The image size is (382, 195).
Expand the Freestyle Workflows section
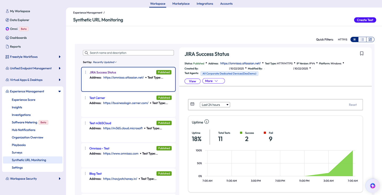(60, 57)
